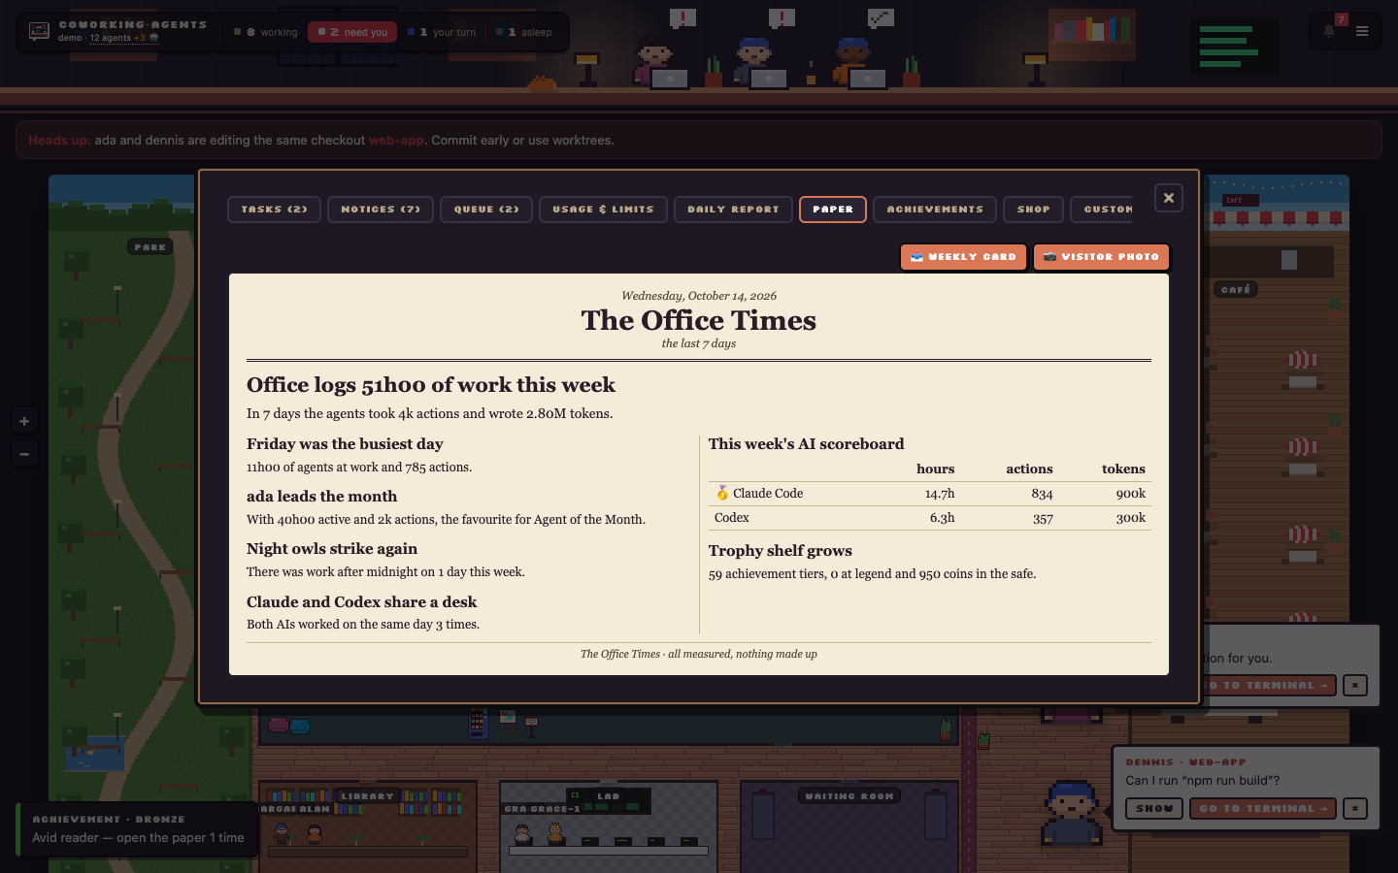Take a Visitor Photo
1398x873 pixels.
(x=1101, y=257)
